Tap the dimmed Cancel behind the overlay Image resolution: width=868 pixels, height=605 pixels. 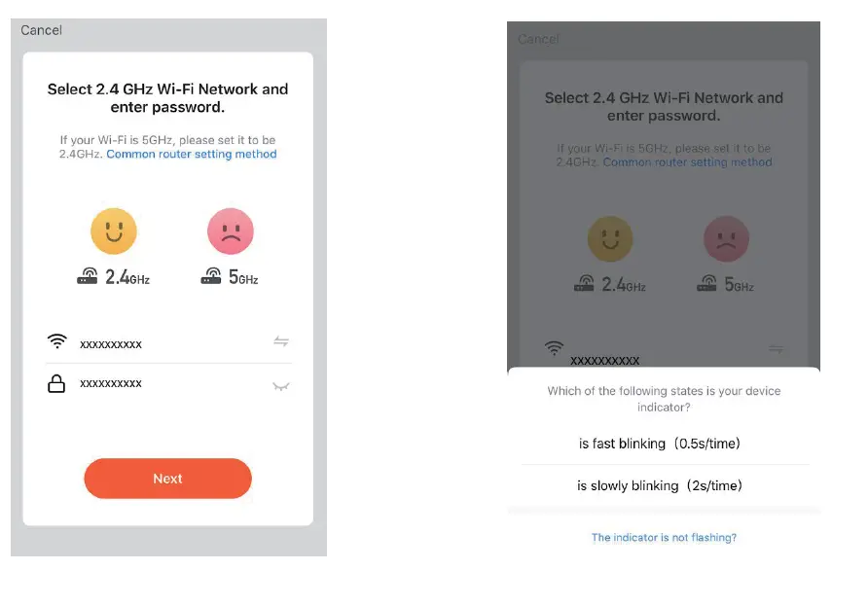538,39
